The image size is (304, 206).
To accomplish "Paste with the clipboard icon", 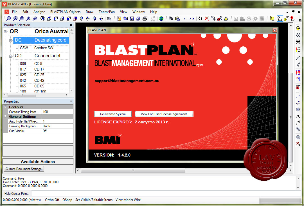I will (177, 19).
